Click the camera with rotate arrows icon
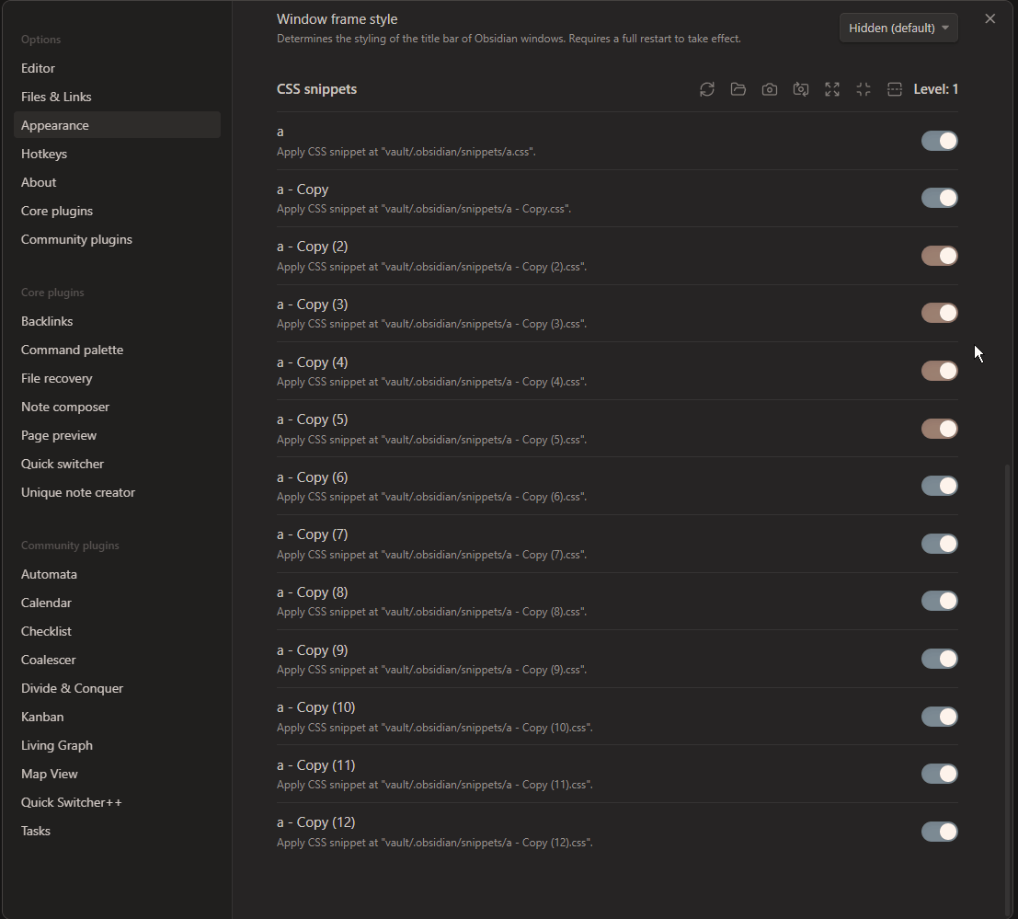1018x919 pixels. tap(800, 89)
